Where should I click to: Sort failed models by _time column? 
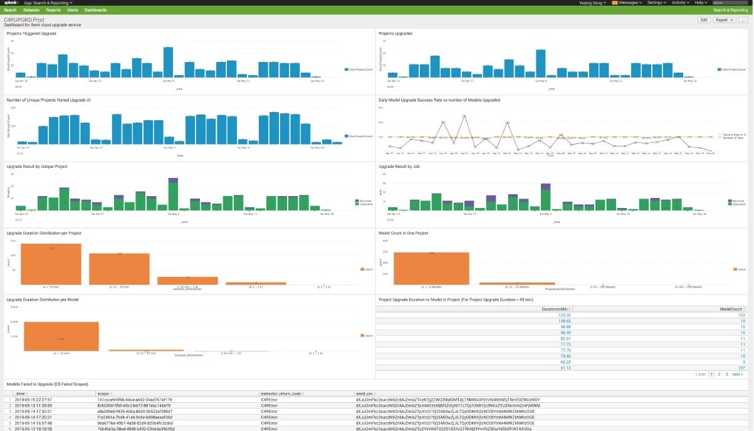tap(21, 393)
